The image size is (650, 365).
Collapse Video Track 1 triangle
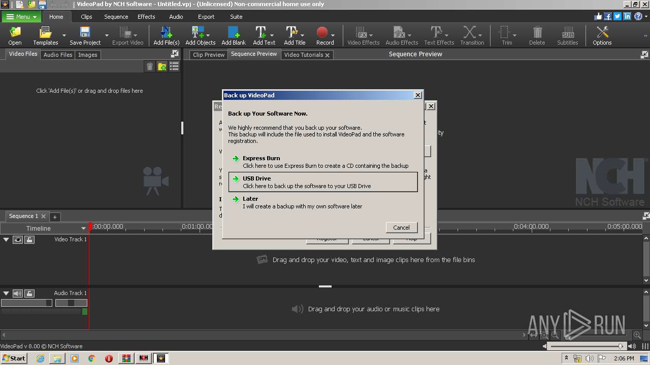tap(6, 239)
